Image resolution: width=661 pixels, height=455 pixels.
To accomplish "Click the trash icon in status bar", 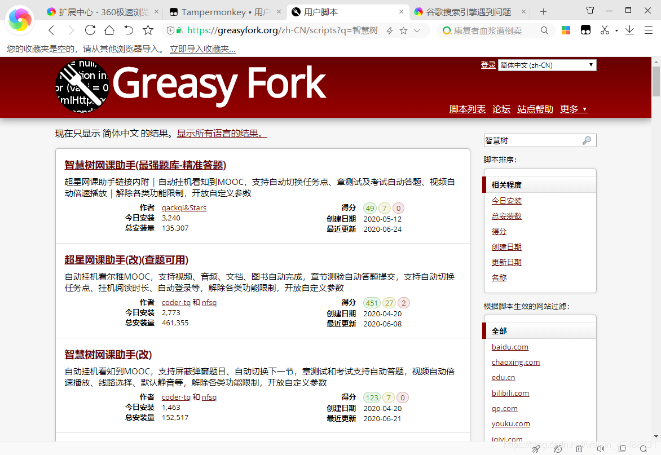I will (579, 449).
